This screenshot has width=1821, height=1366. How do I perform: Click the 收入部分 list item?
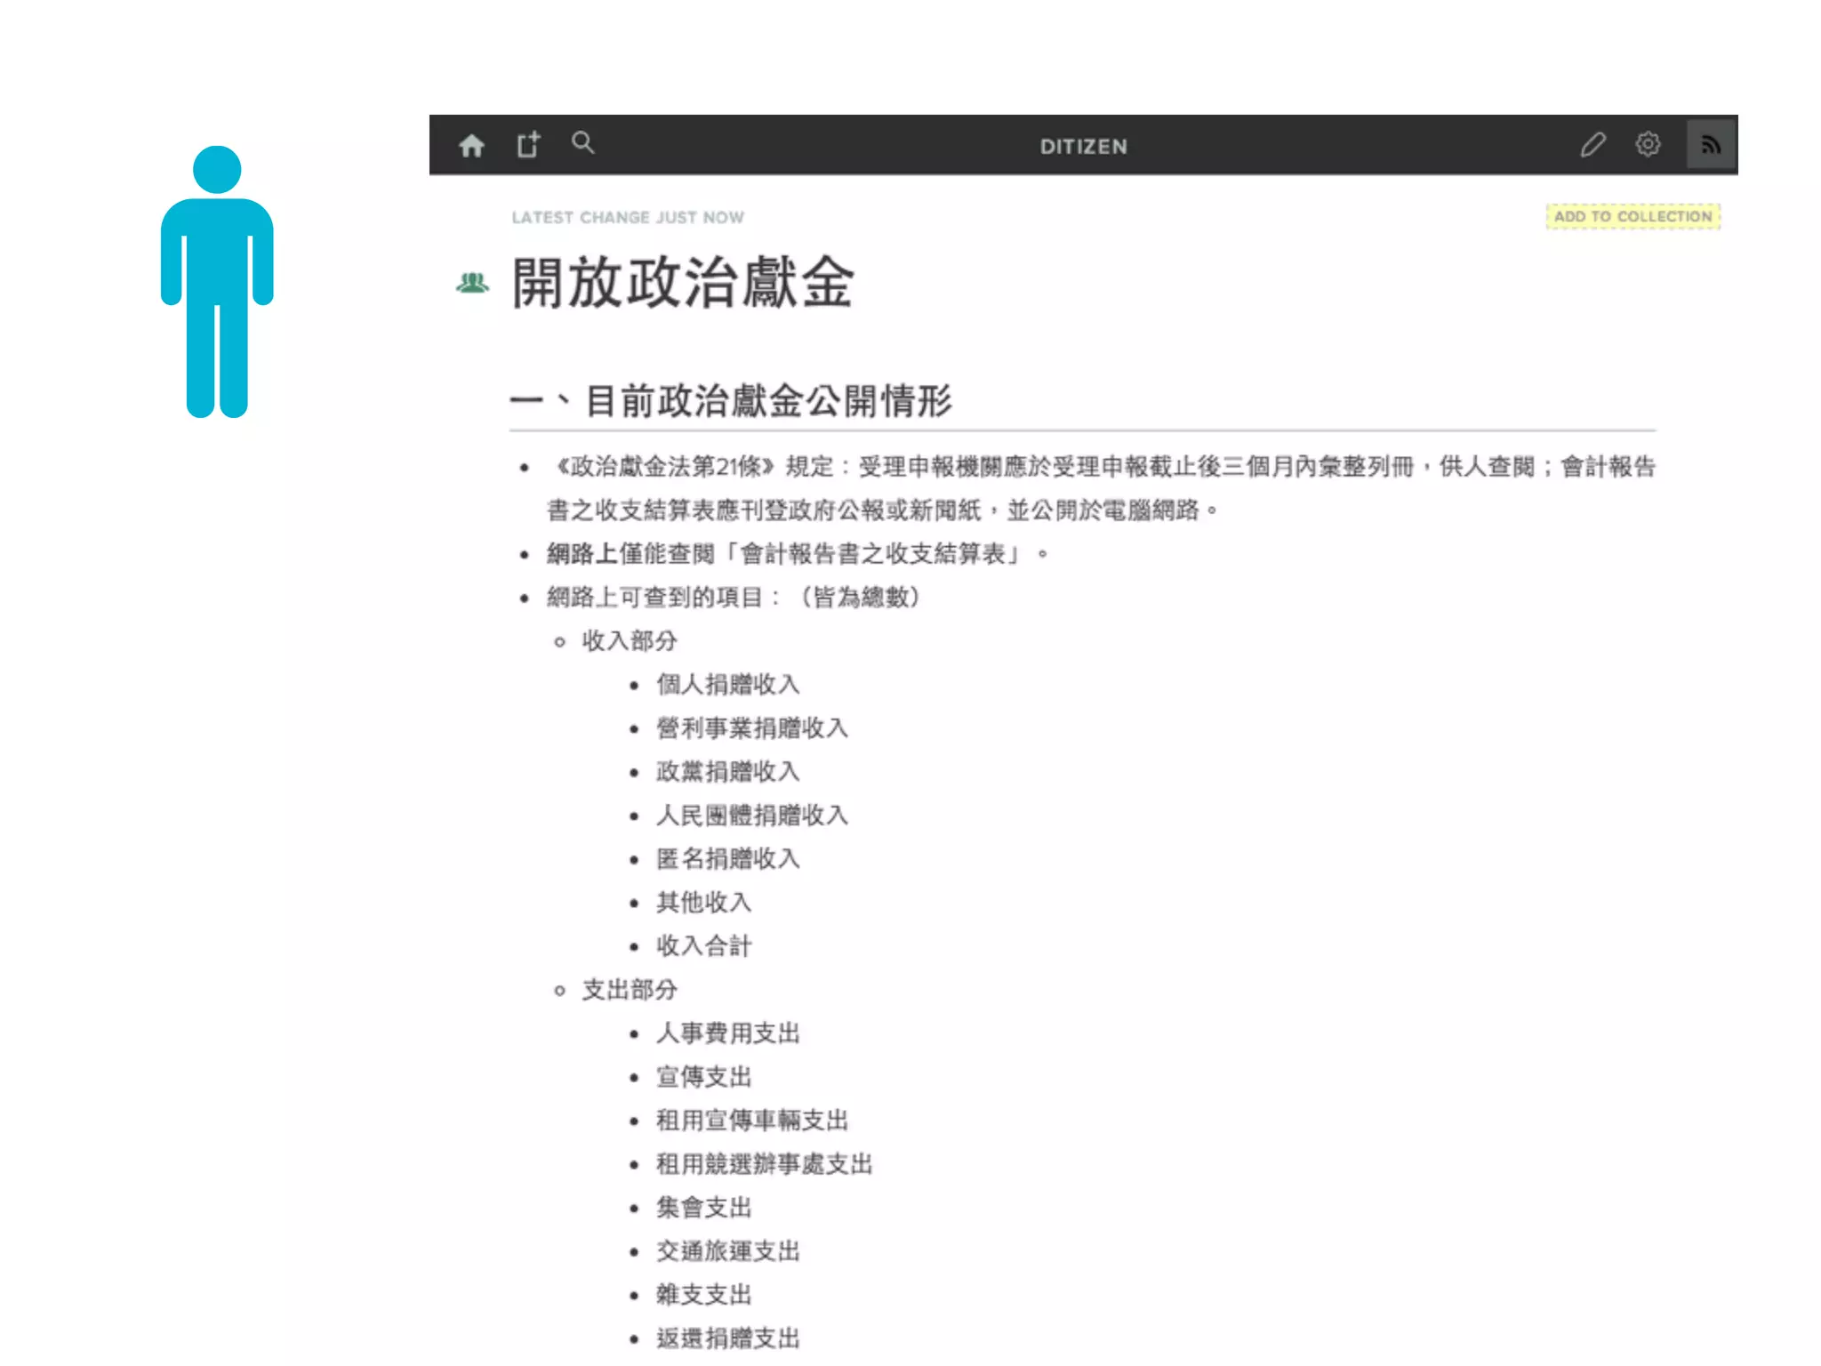pos(630,640)
